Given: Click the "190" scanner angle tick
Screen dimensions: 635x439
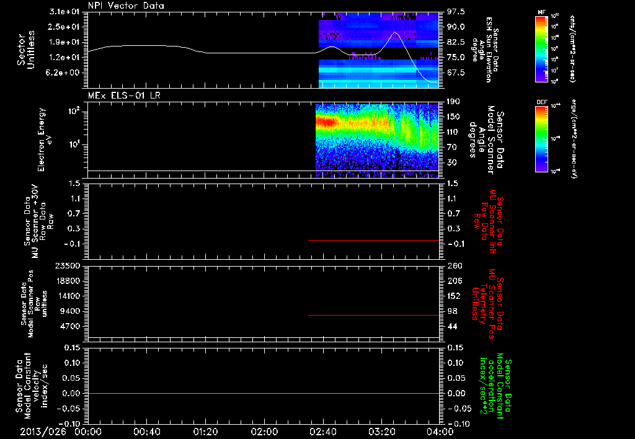Looking at the screenshot, I should click(x=453, y=102).
